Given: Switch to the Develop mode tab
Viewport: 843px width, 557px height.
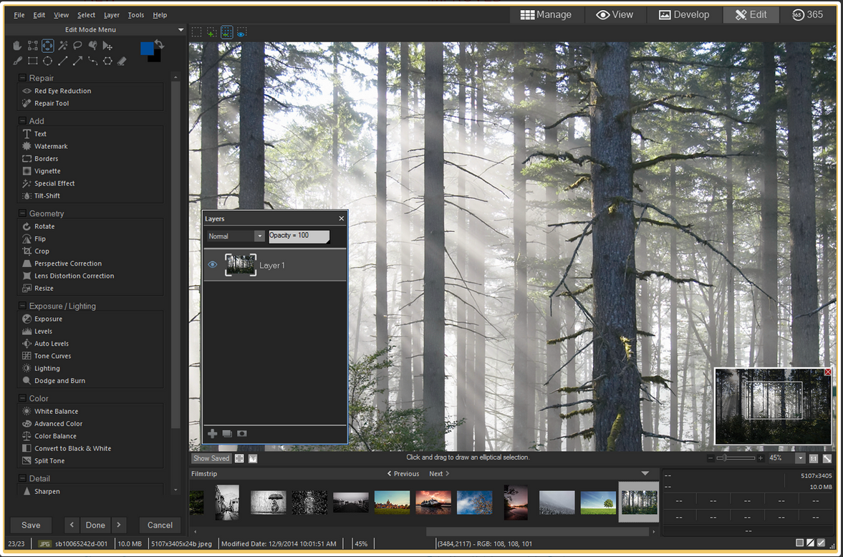Looking at the screenshot, I should pyautogui.click(x=683, y=14).
